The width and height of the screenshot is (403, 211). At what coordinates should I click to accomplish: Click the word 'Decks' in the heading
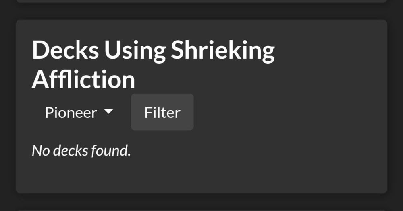pyautogui.click(x=65, y=51)
